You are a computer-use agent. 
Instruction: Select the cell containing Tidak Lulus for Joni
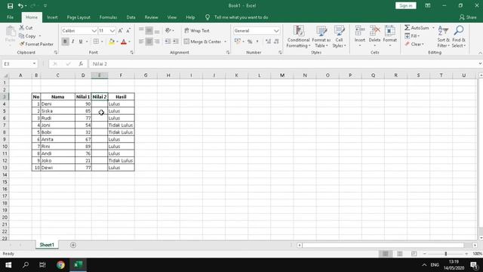121,125
